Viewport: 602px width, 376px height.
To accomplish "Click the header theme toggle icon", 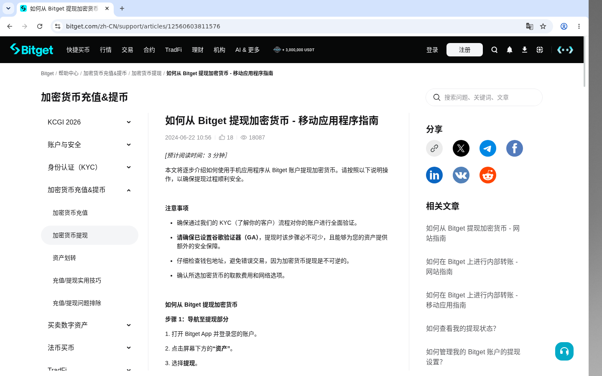I will pos(565,50).
